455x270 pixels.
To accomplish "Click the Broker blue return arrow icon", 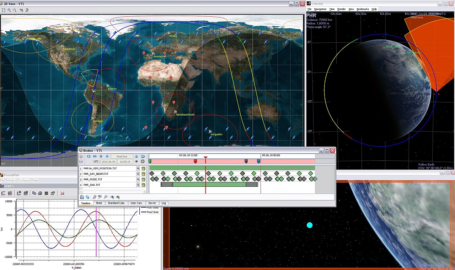I will (143, 156).
